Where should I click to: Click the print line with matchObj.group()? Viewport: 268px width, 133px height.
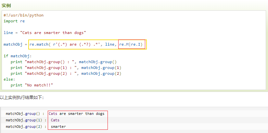pos(64,62)
